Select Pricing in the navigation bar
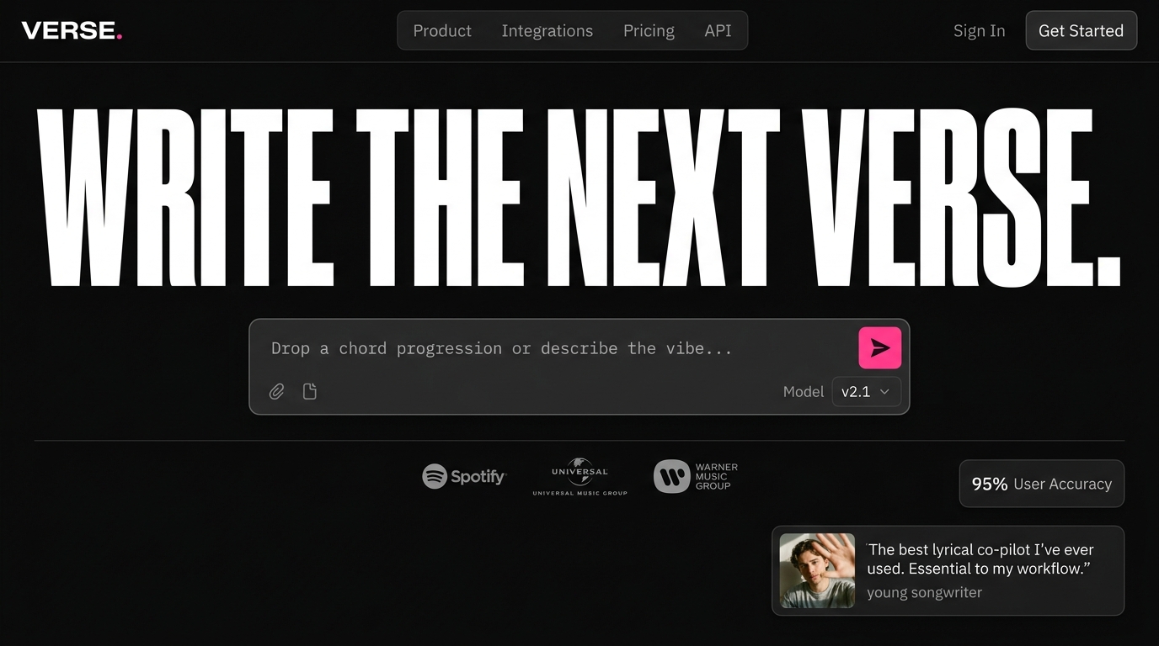 (649, 31)
